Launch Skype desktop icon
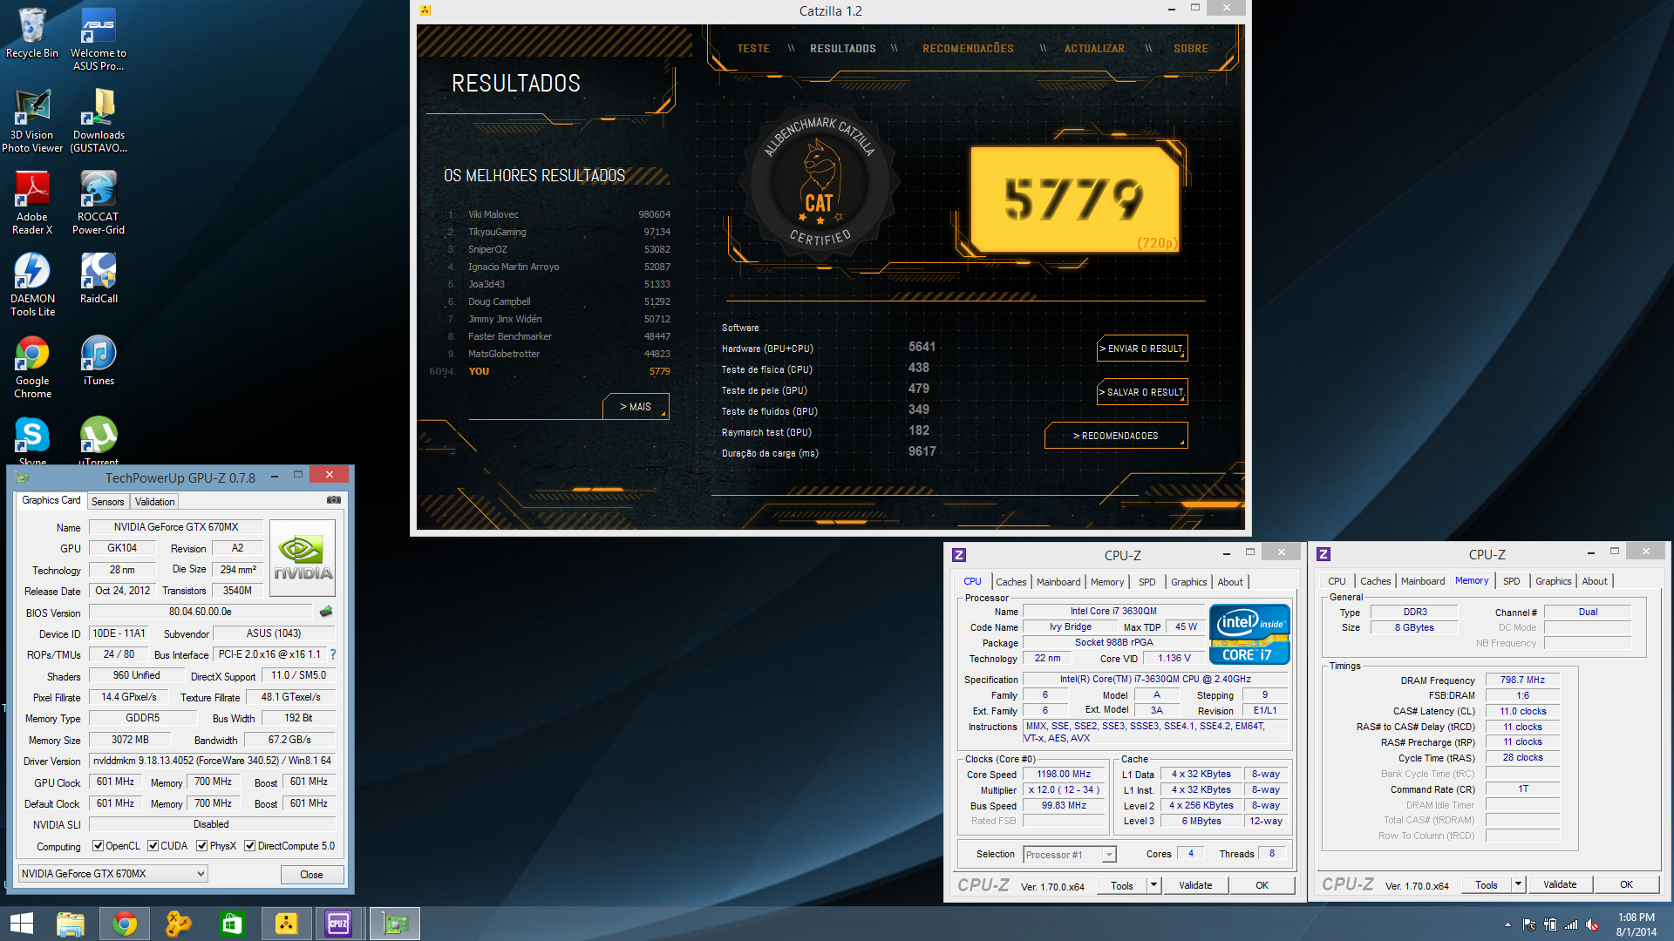 pos(32,440)
